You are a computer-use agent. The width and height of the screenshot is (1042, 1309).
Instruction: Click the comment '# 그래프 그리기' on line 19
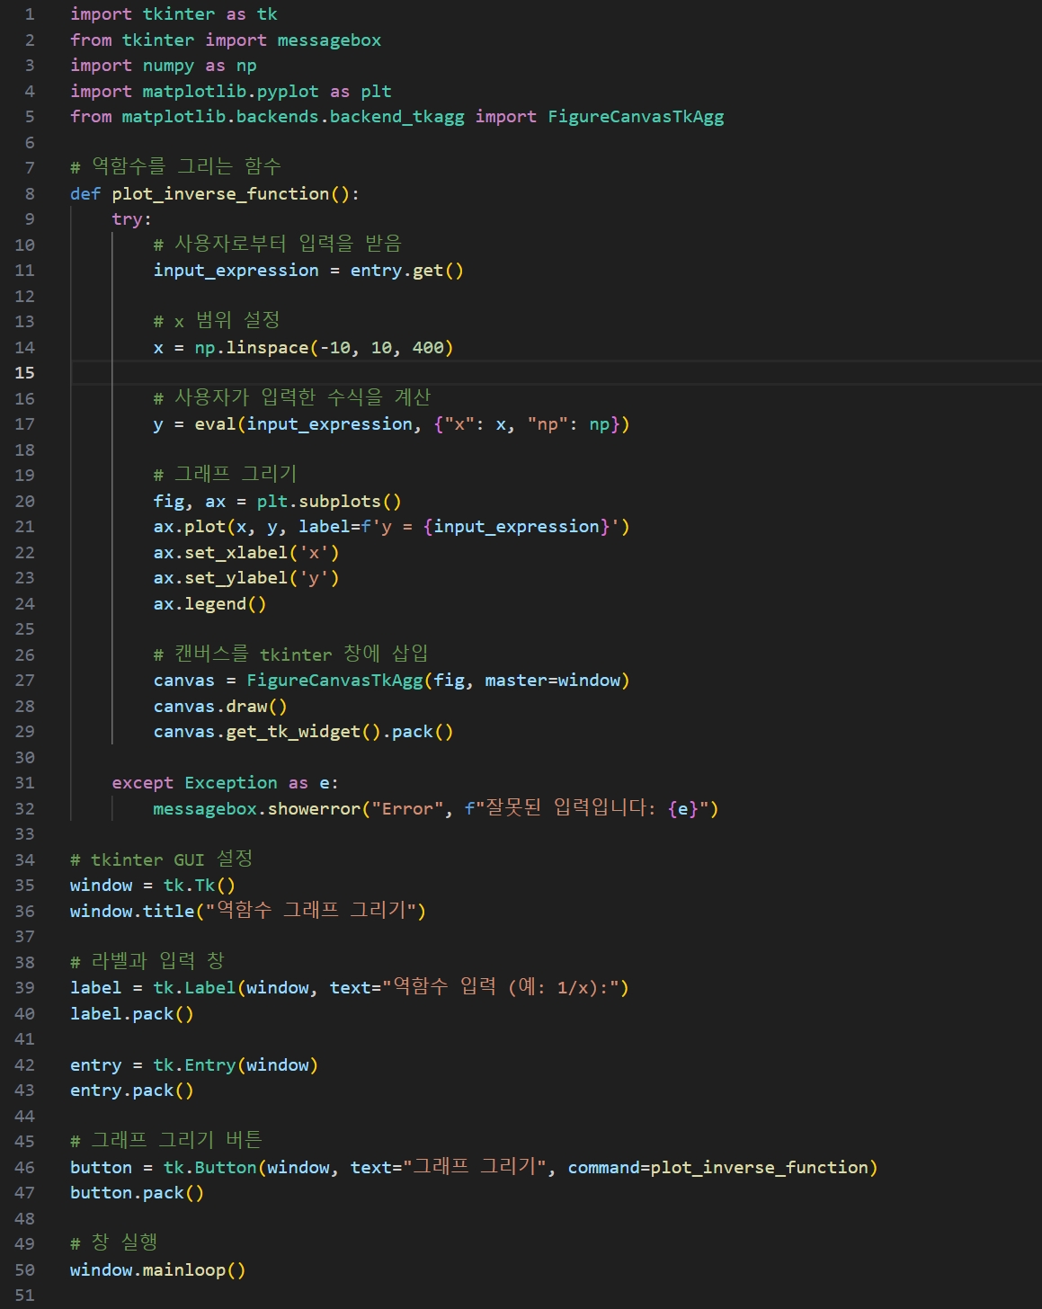point(225,475)
